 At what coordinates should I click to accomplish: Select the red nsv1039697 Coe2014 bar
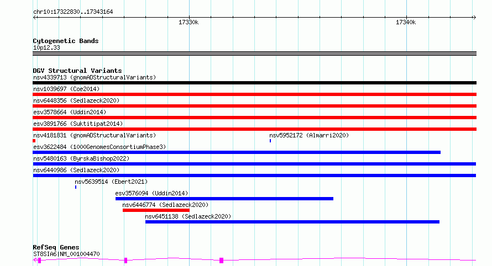(x=254, y=94)
